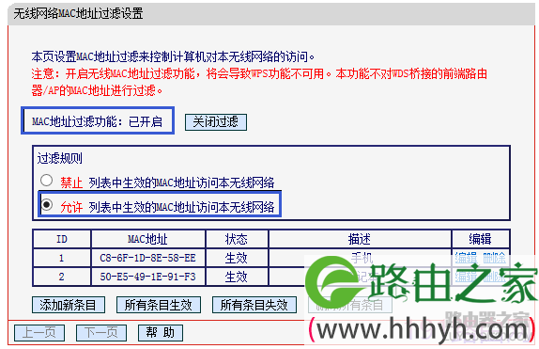
Task: Open the 帮助 help button
Action: point(161,333)
